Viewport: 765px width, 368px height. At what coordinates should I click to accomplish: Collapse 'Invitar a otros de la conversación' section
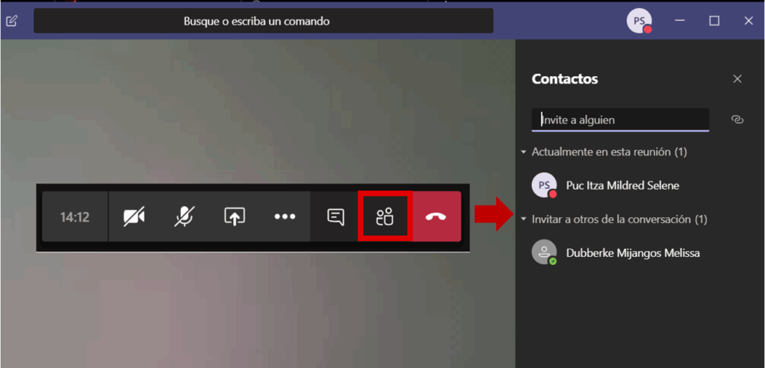pos(524,219)
